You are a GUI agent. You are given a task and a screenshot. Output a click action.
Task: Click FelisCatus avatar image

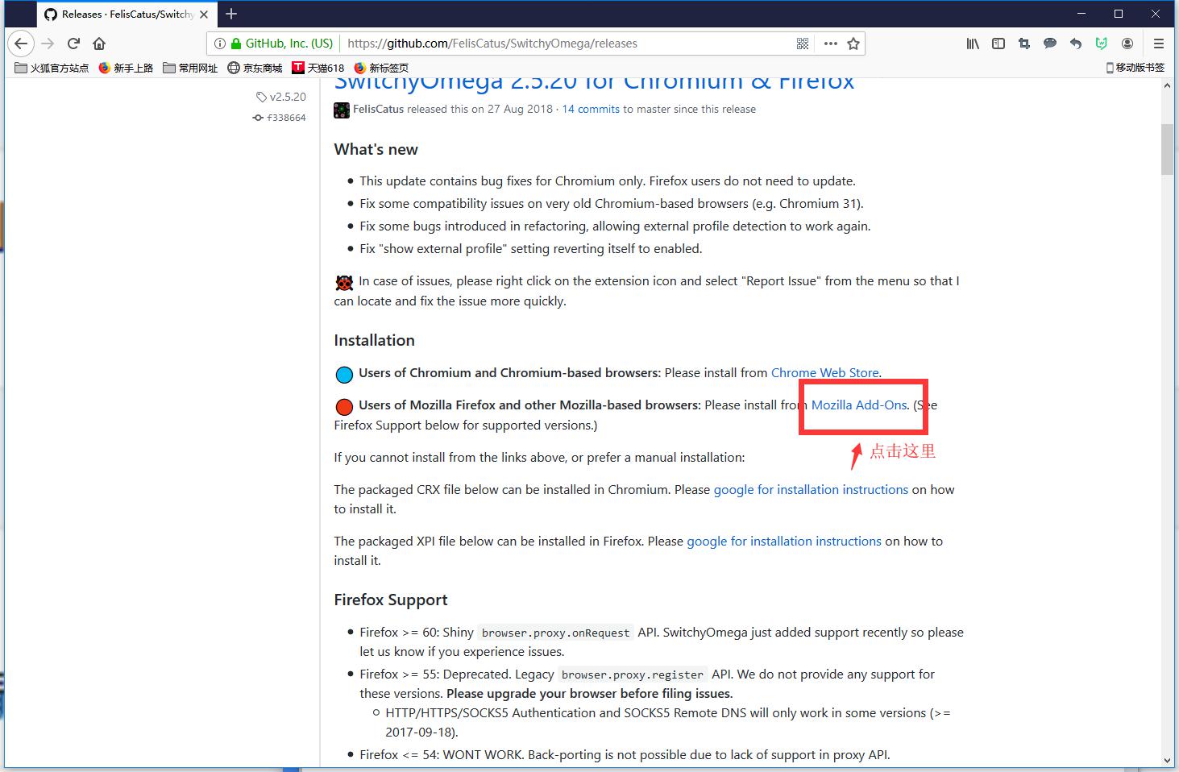(342, 110)
